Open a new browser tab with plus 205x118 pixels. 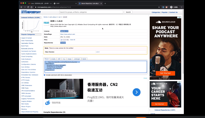click(105, 3)
